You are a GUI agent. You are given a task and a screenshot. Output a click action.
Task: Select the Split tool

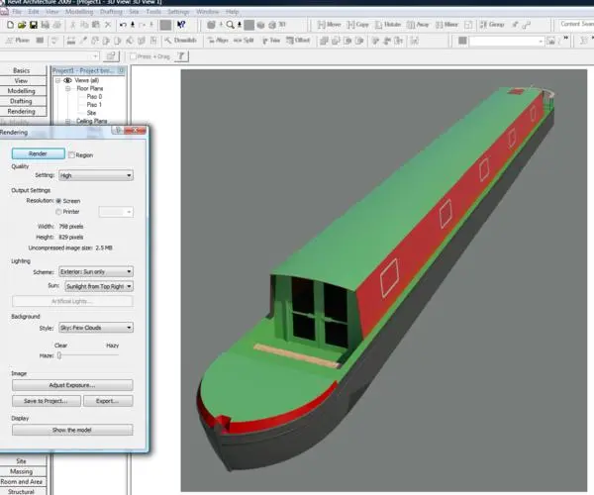pyautogui.click(x=244, y=41)
